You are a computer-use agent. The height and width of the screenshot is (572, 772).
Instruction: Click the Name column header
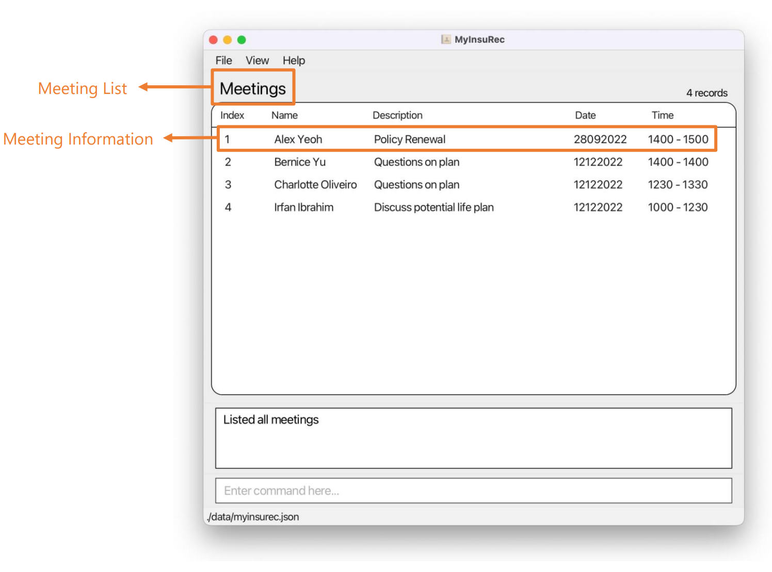pos(284,115)
